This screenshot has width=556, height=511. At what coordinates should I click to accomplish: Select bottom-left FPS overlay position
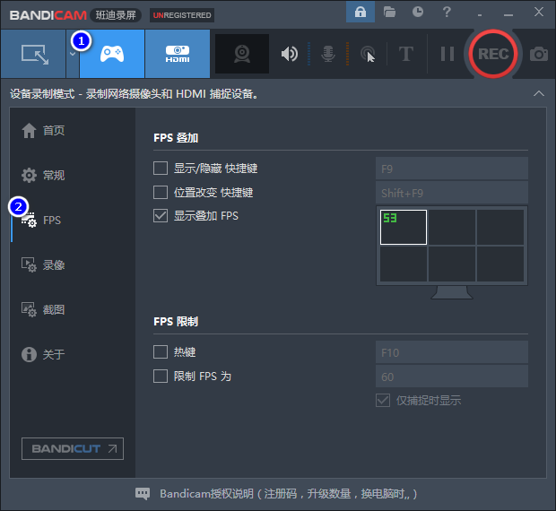pyautogui.click(x=404, y=264)
